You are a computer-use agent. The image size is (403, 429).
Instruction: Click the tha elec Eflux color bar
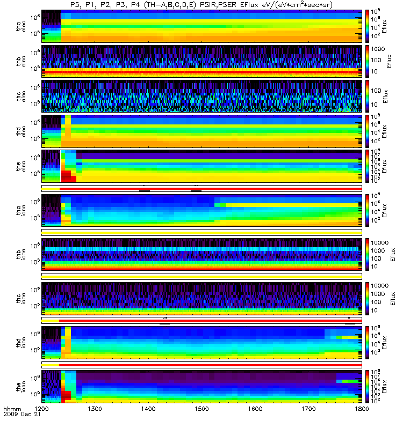tap(368, 26)
